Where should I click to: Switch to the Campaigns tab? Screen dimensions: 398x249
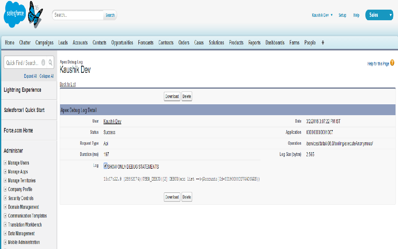[x=44, y=43]
